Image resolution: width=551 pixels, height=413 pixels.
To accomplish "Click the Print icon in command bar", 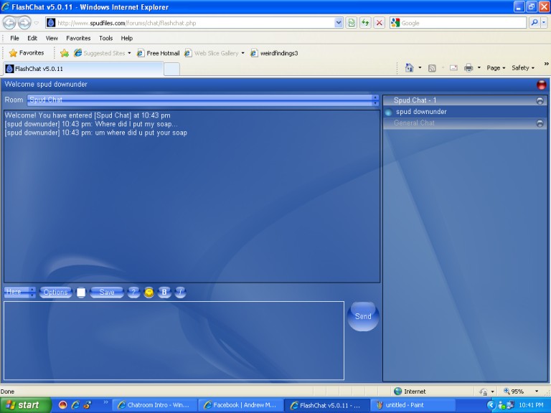I will (468, 68).
